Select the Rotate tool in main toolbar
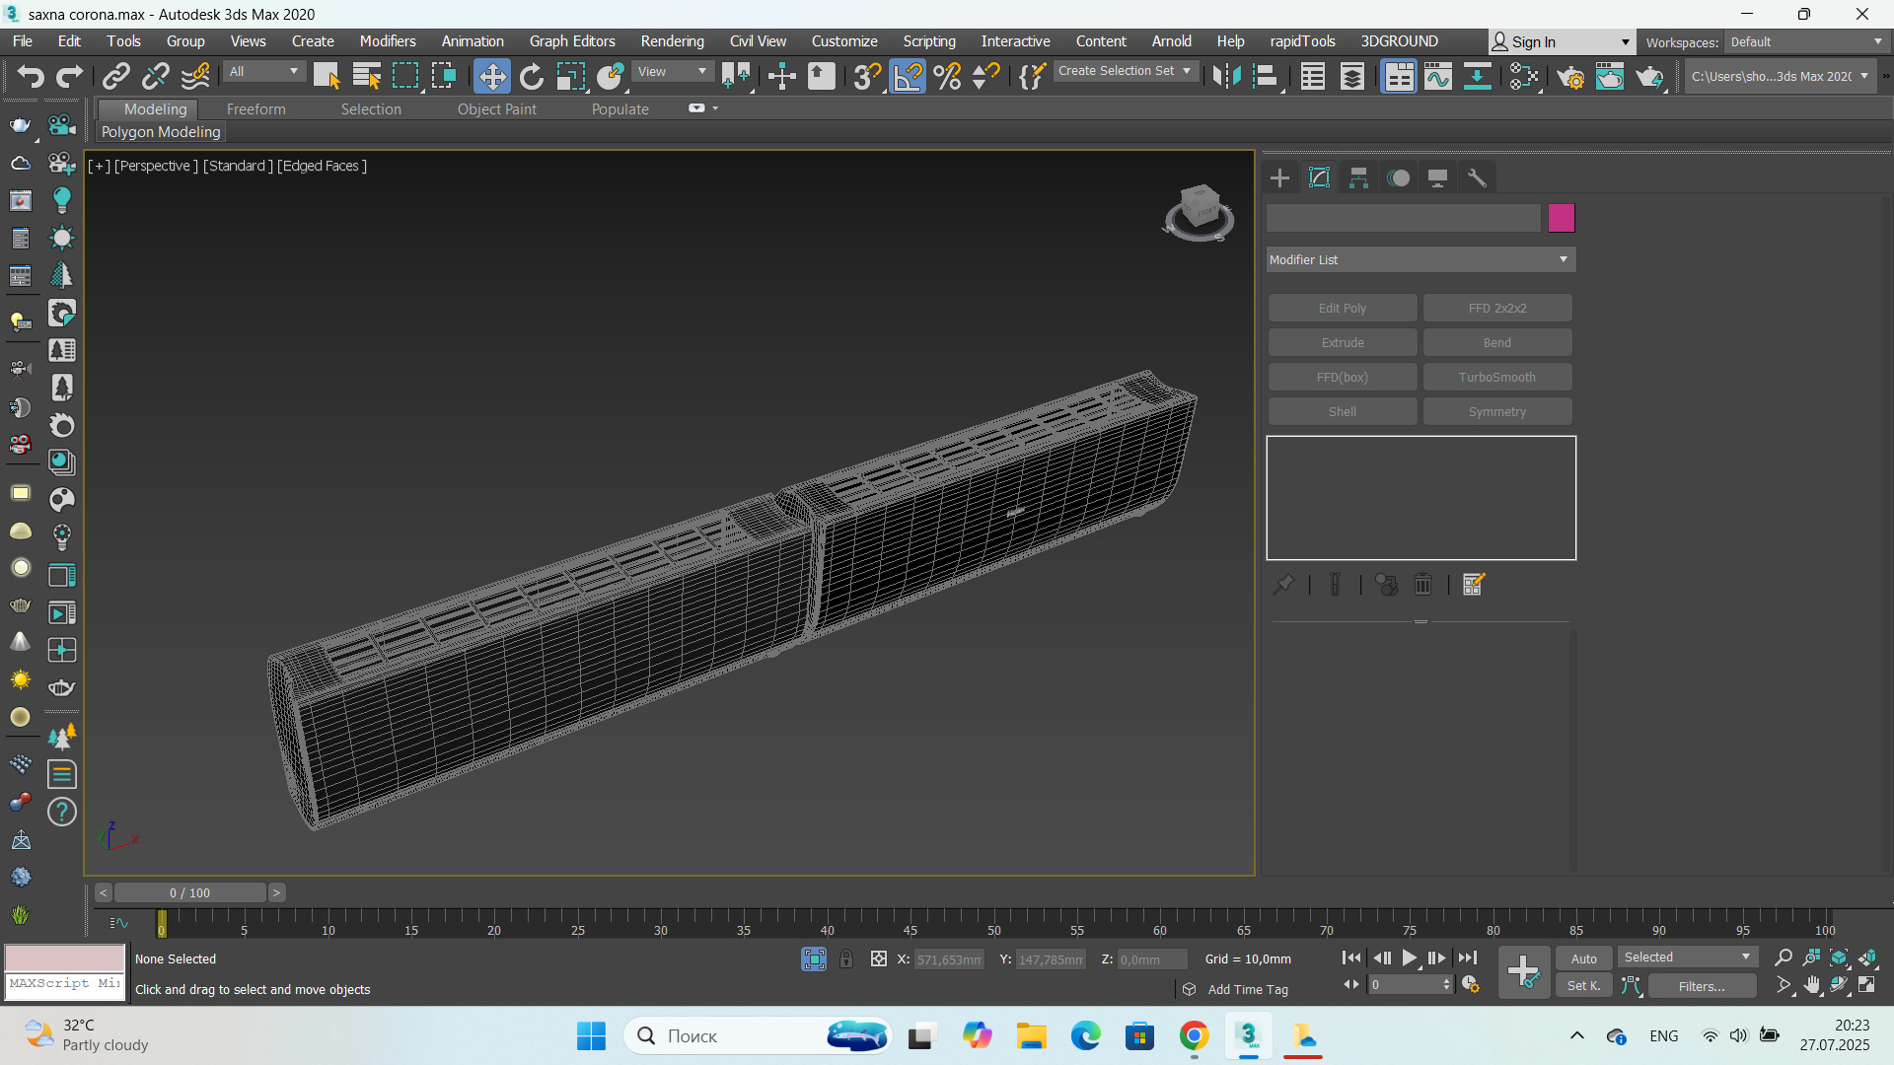The width and height of the screenshot is (1894, 1065). point(531,76)
